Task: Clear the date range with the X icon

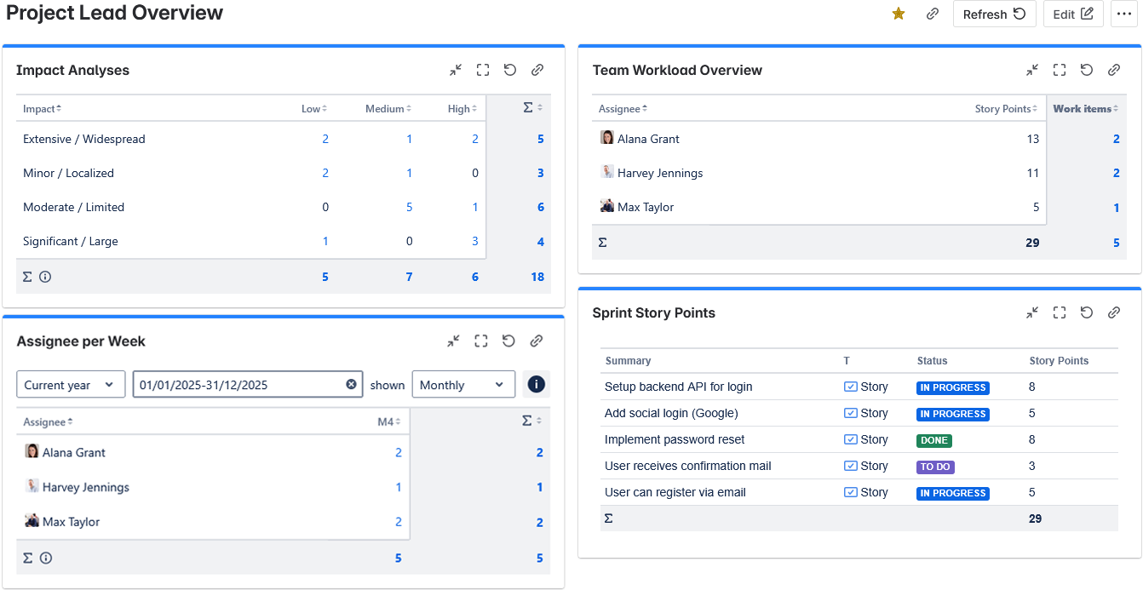Action: pyautogui.click(x=351, y=385)
